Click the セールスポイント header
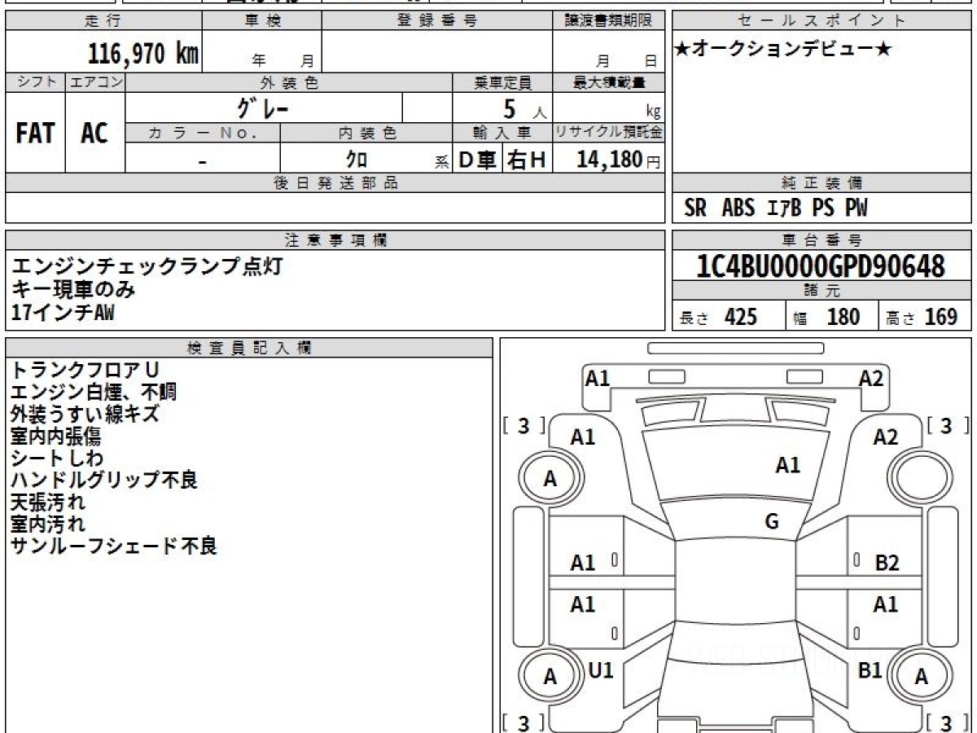Image resolution: width=977 pixels, height=733 pixels. click(x=822, y=21)
